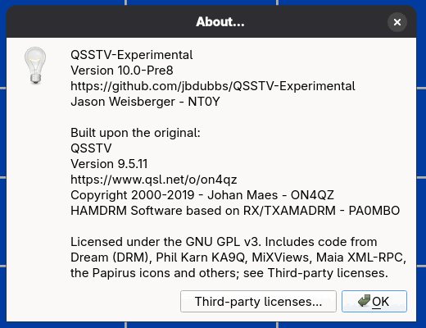Click the 'QSSTV-Experimental' heading line

tap(132, 55)
